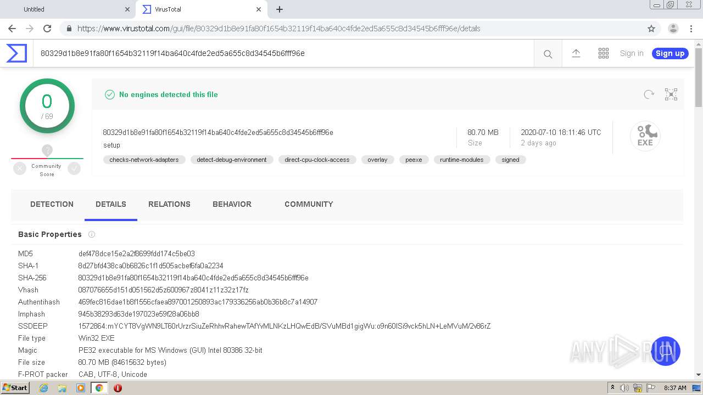Click the community score question marker
The width and height of the screenshot is (703, 395).
tap(47, 150)
